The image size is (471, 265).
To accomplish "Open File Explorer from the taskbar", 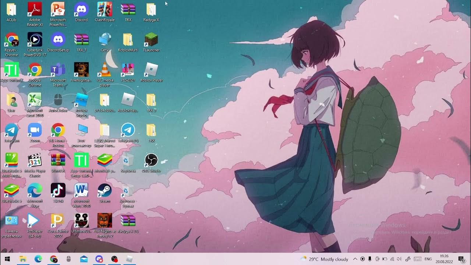I will [x=23, y=259].
